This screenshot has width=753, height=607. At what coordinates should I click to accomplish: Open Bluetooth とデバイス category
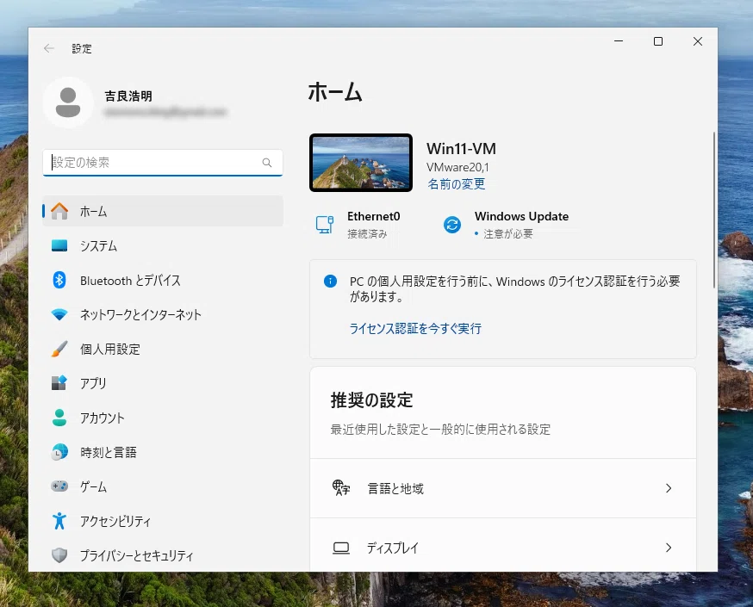[x=163, y=280]
